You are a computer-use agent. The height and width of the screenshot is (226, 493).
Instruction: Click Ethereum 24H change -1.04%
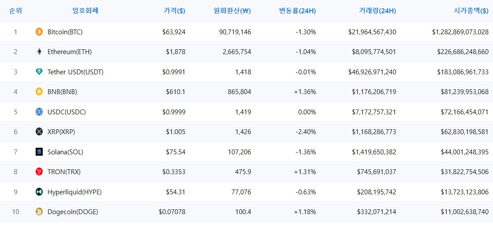[x=306, y=52]
